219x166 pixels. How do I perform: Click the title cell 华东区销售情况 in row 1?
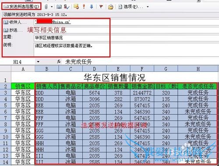(x=115, y=77)
